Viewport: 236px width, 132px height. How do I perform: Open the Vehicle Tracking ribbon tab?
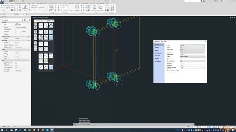[x=100, y=3]
